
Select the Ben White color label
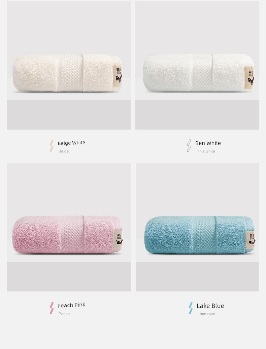pos(208,143)
